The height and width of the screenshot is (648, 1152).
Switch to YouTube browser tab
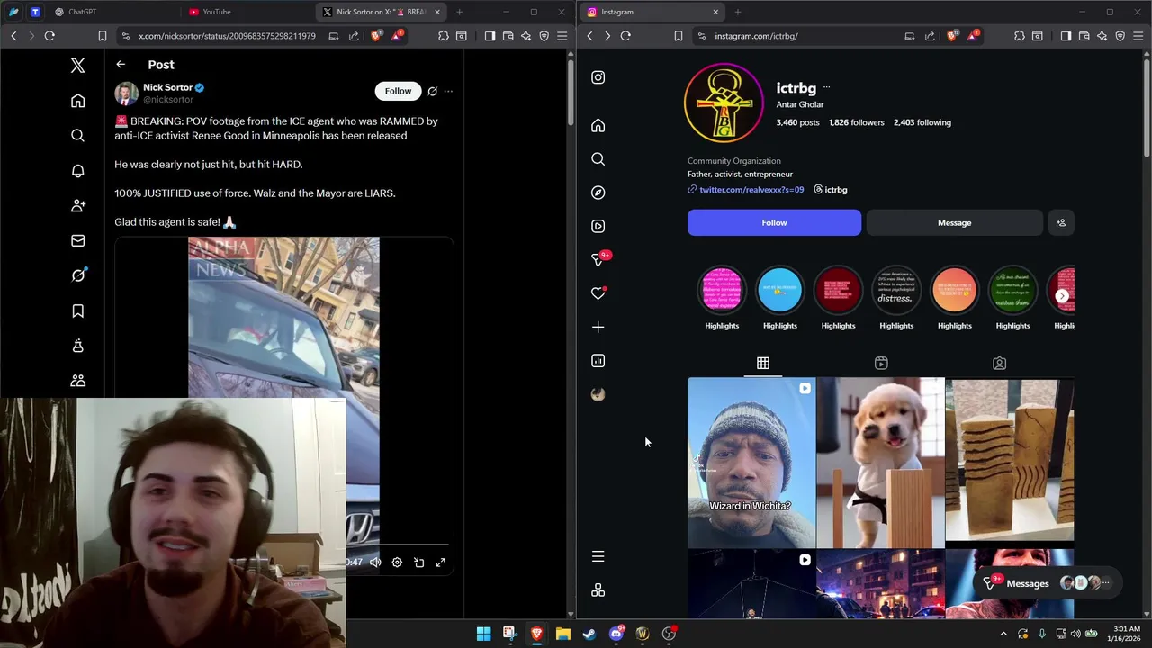click(216, 12)
